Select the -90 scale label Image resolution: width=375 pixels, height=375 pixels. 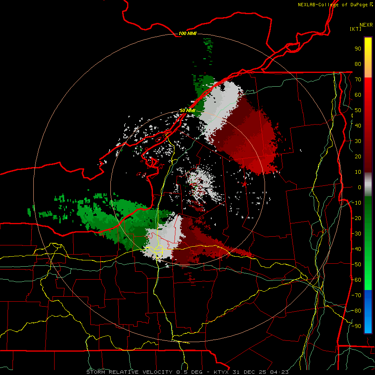[x=356, y=326]
